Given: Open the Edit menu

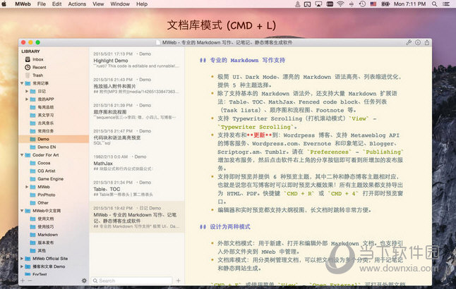Looking at the screenshot, I should point(56,4).
